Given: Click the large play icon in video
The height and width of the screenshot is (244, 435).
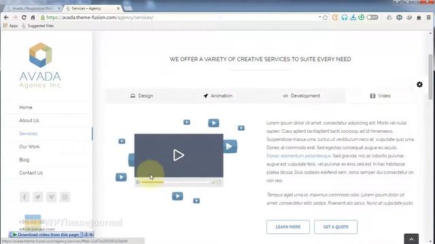Looking at the screenshot, I should pyautogui.click(x=178, y=155).
